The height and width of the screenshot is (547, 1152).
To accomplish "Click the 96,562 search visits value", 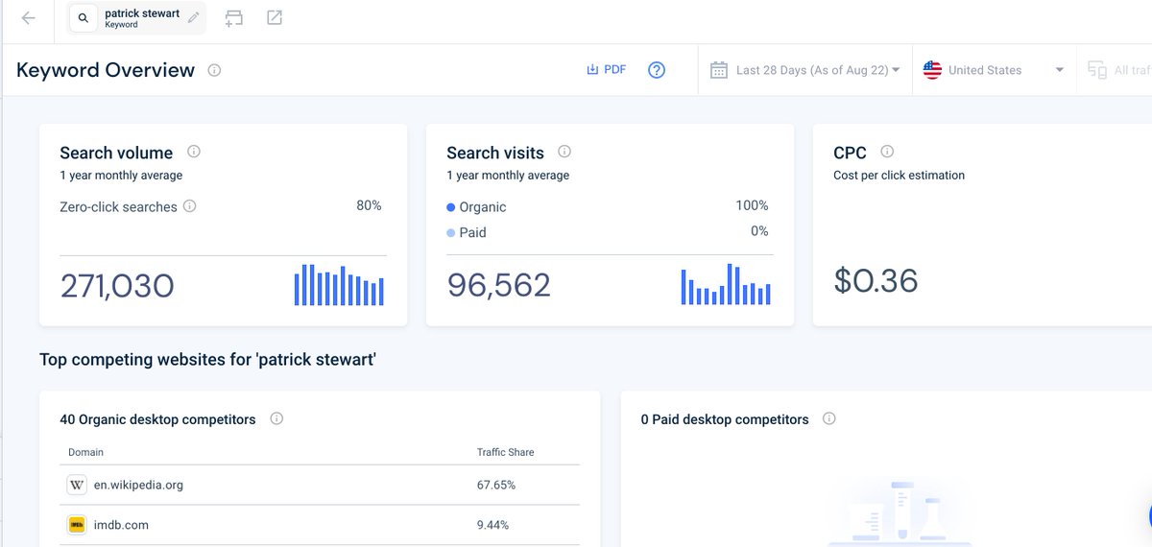I will 498,285.
